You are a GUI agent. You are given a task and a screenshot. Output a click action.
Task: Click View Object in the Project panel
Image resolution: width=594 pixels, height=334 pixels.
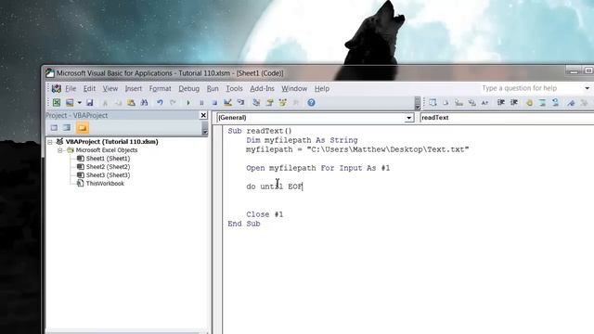[x=67, y=128]
